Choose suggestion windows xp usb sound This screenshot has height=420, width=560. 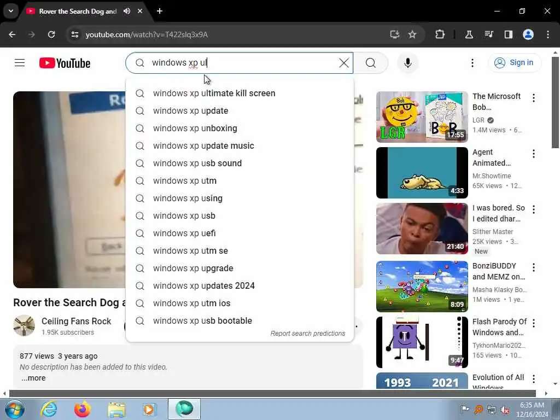tap(240, 163)
